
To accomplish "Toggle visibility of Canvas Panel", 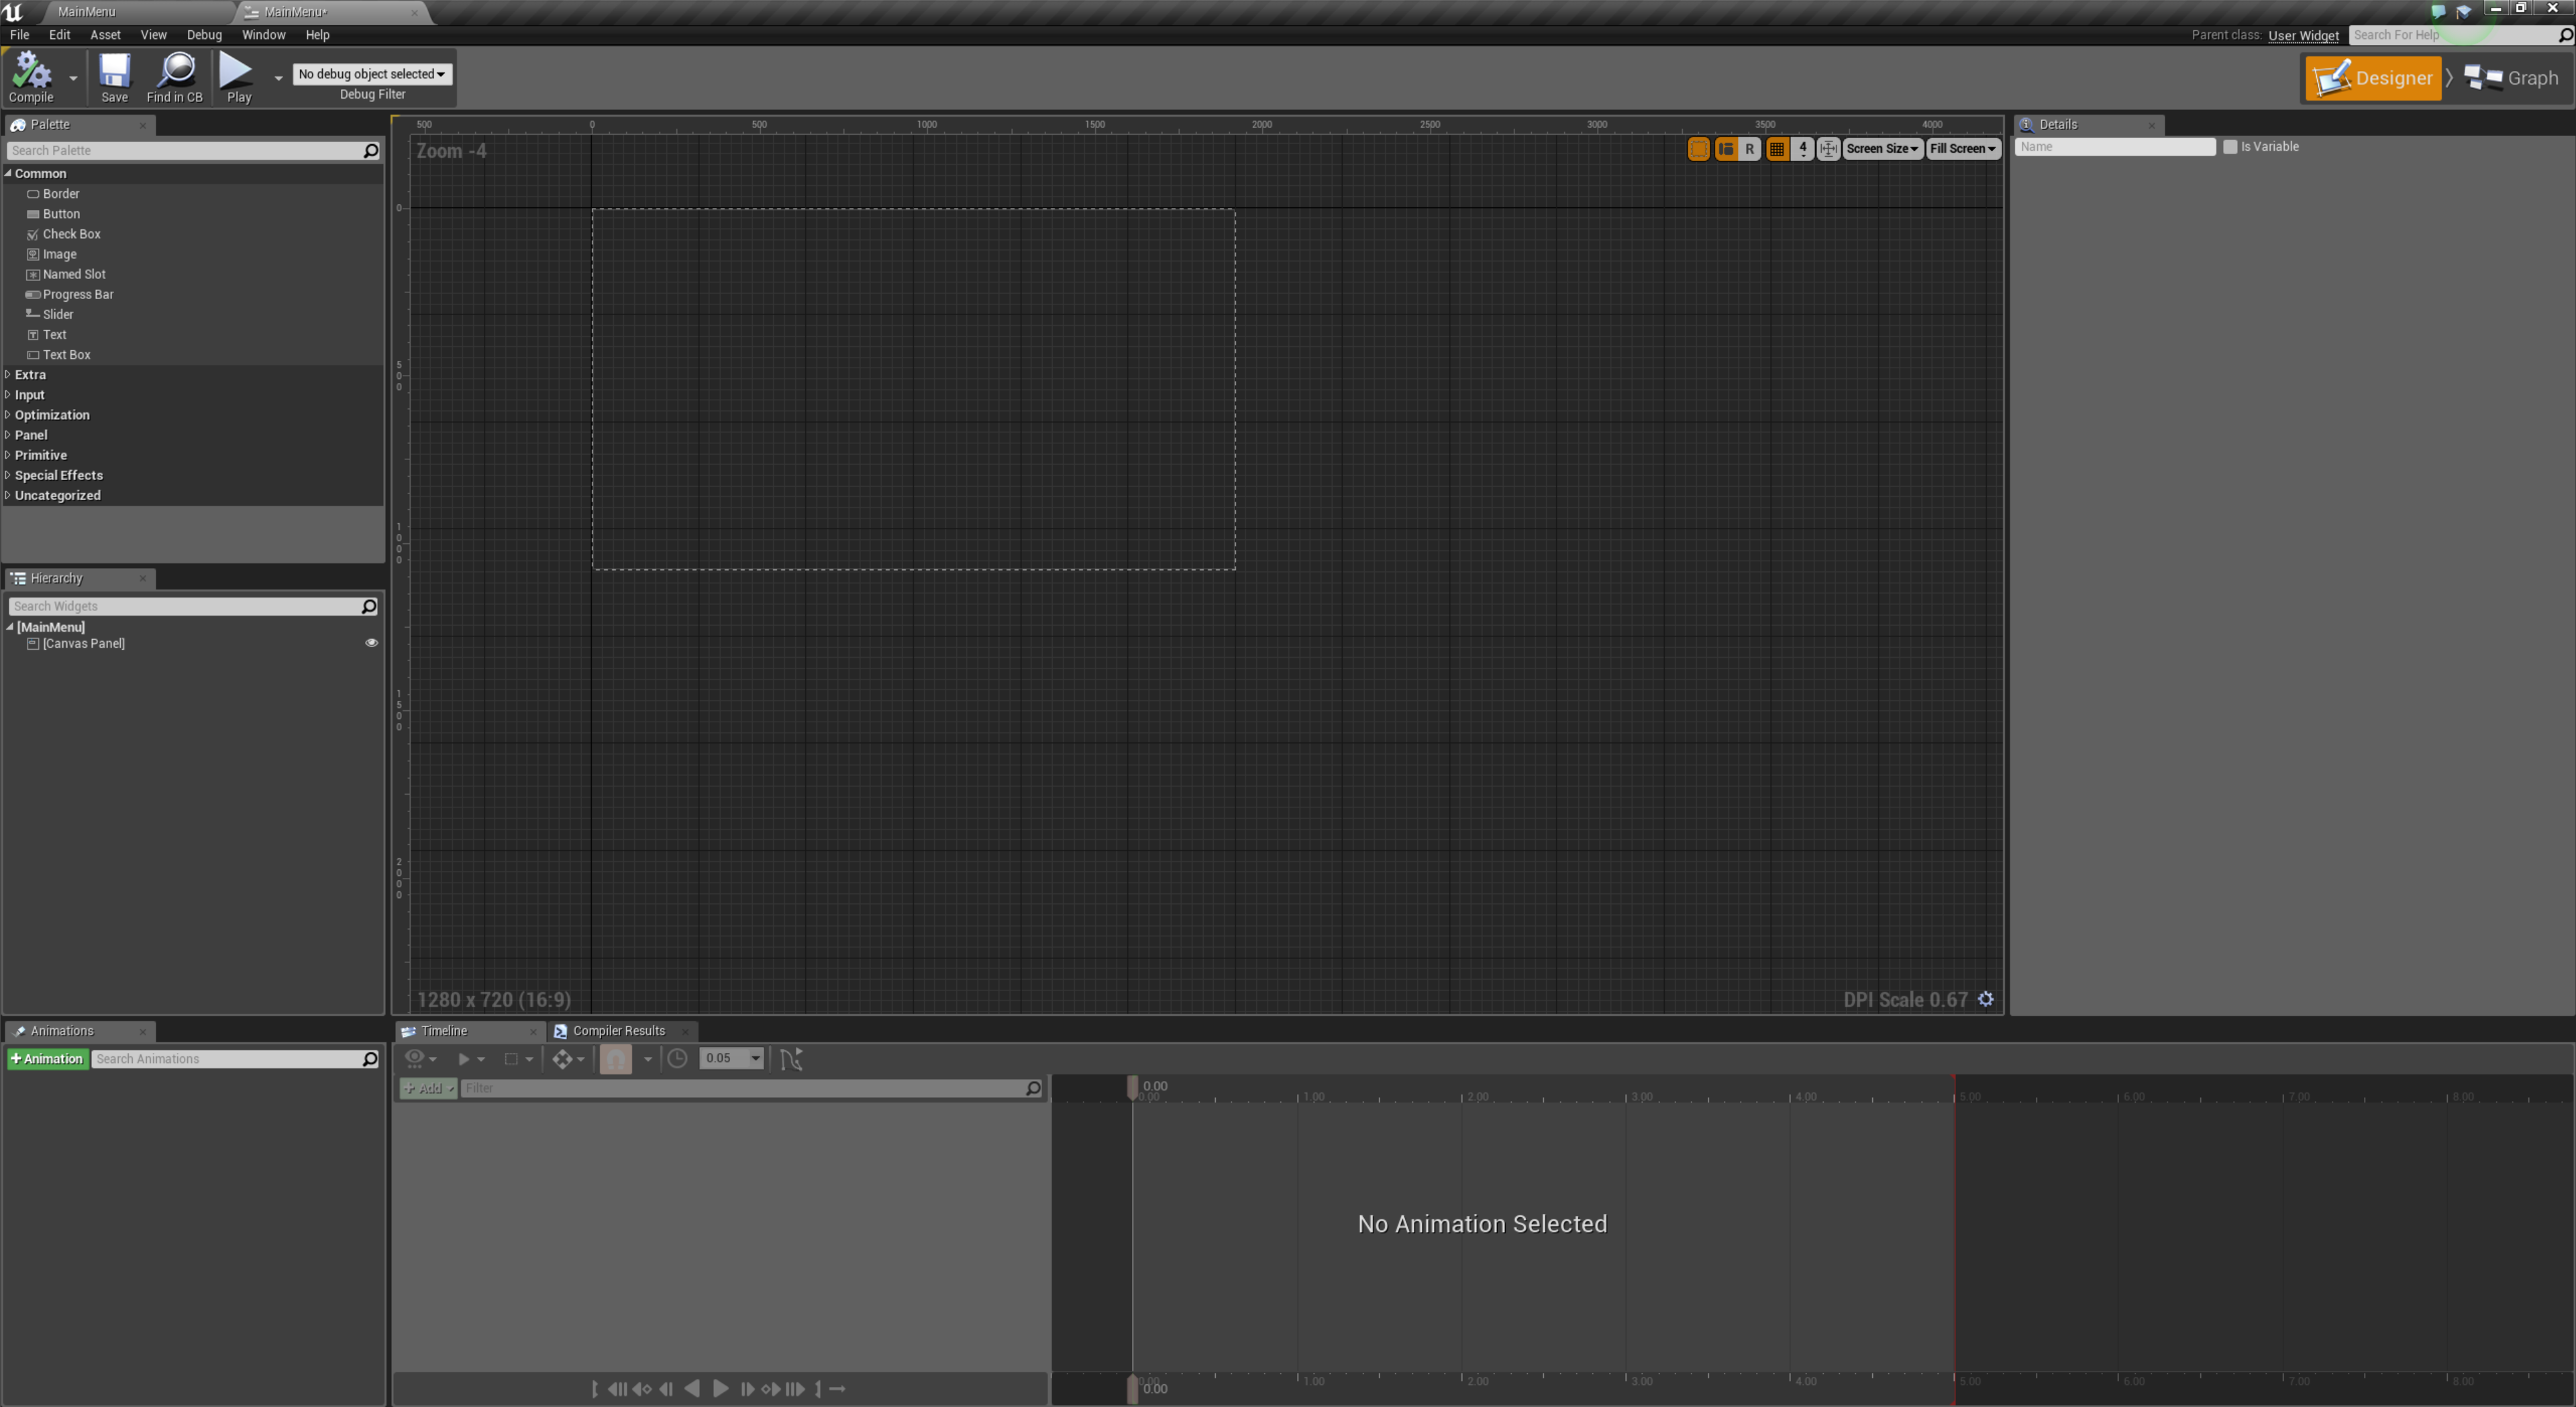I will (371, 643).
